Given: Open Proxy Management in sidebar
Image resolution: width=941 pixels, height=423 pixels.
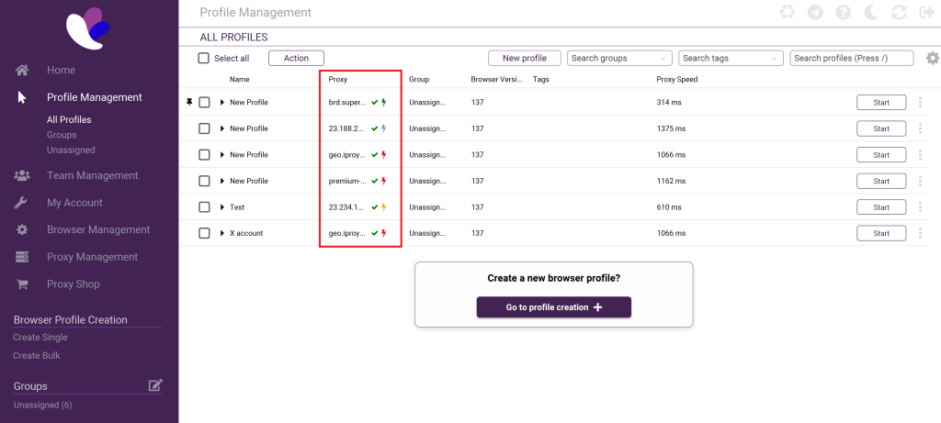Looking at the screenshot, I should pos(92,257).
